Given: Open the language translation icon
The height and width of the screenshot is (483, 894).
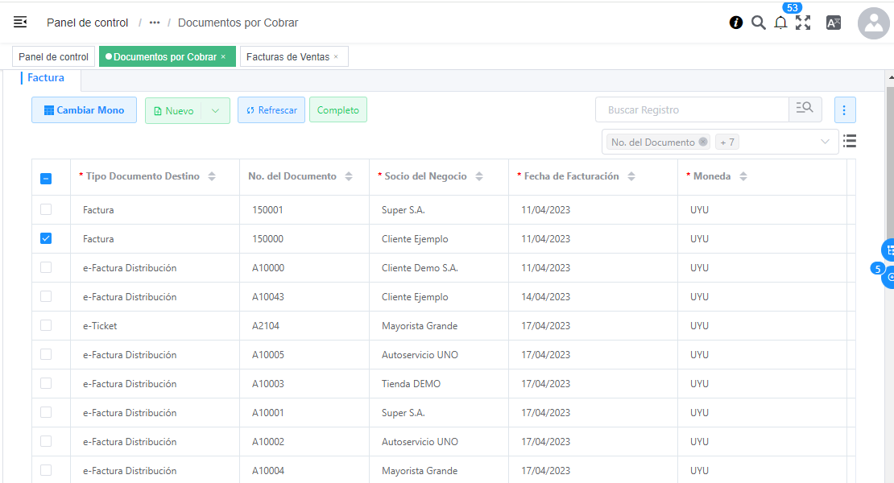Looking at the screenshot, I should click(834, 23).
